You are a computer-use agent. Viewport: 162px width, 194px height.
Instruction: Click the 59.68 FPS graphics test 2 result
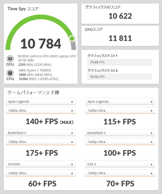(x=120, y=77)
